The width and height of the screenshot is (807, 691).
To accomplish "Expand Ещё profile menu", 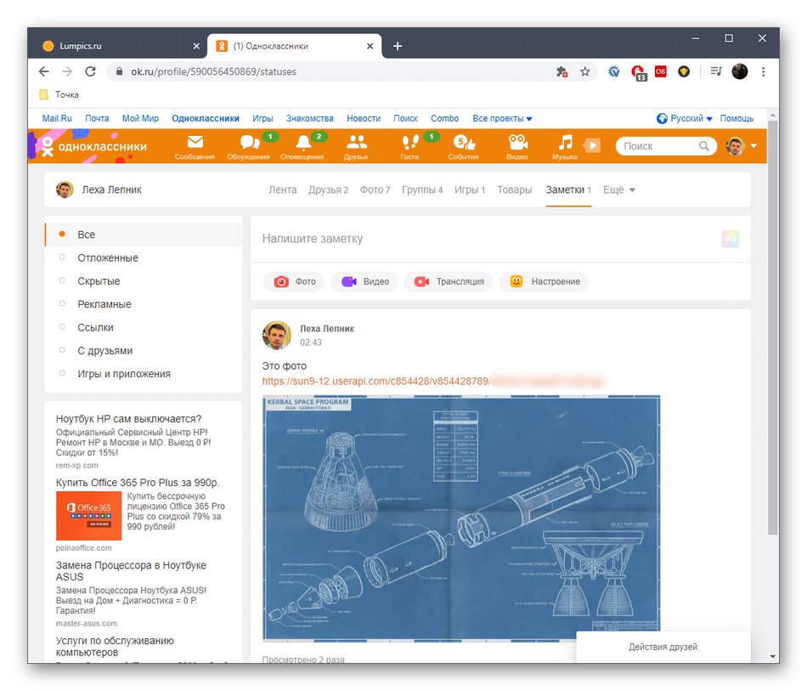I will pos(619,190).
